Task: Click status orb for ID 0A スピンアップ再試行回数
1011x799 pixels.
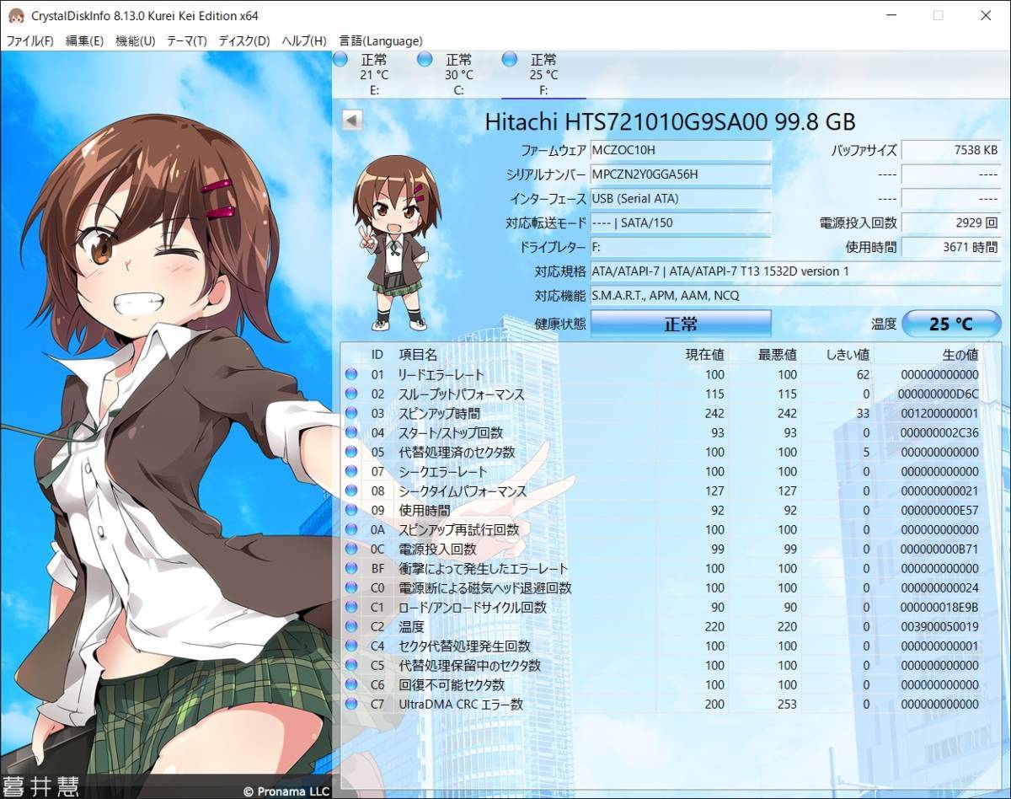Action: 351,529
